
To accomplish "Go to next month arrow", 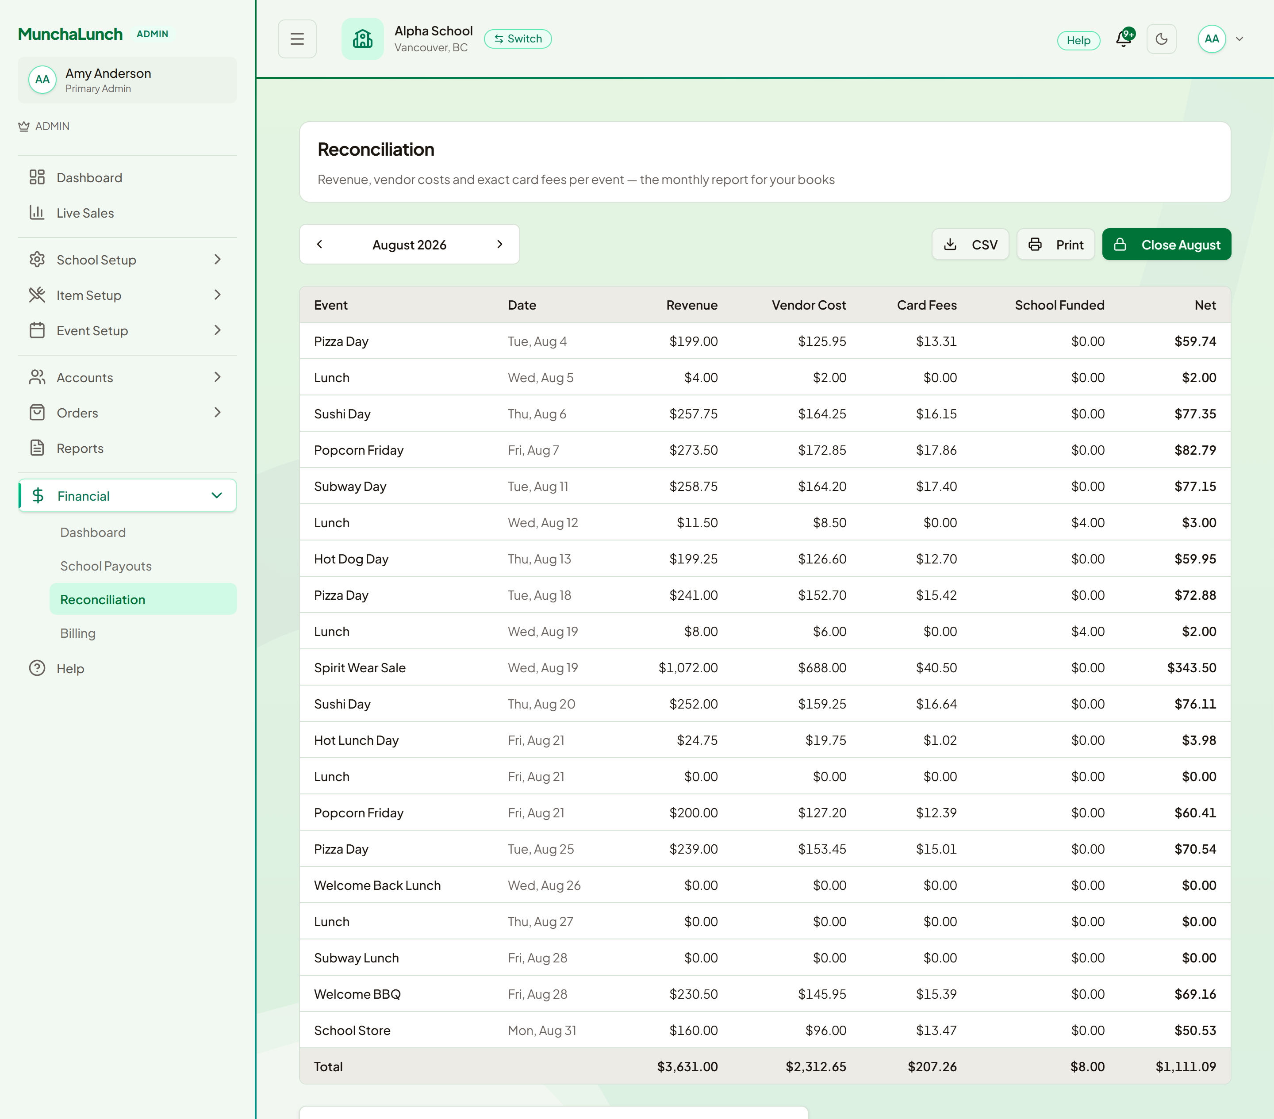I will click(x=499, y=244).
